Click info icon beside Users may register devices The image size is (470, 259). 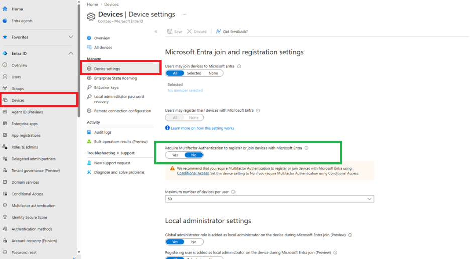[258, 110]
